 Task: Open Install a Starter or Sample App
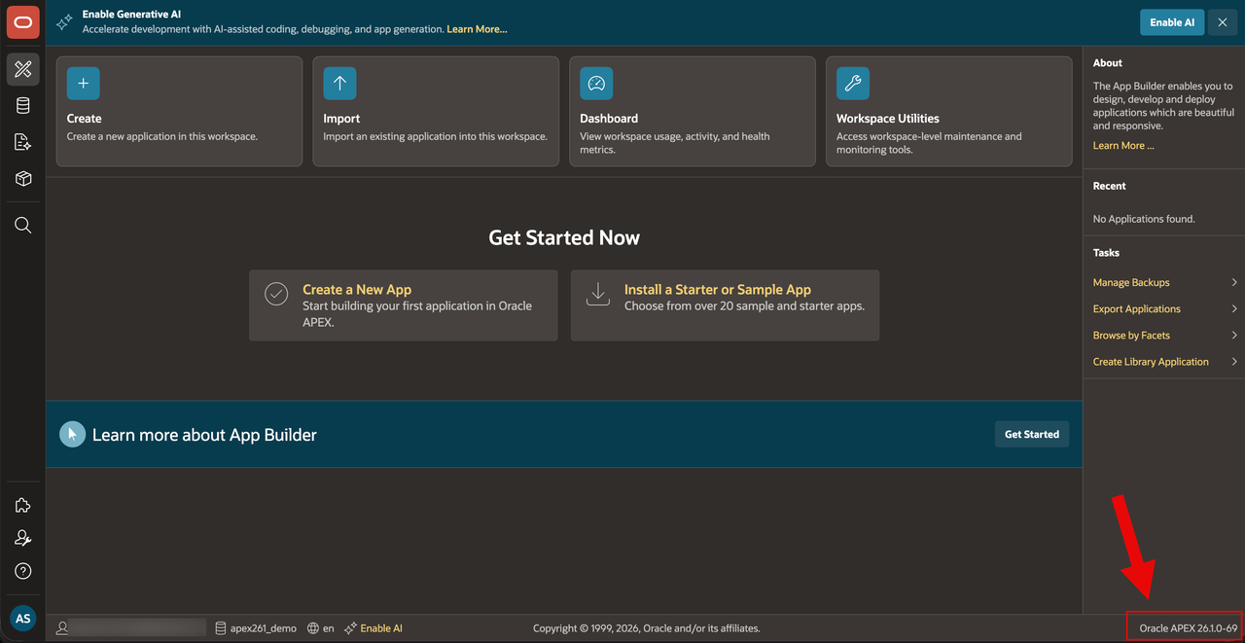coord(718,289)
